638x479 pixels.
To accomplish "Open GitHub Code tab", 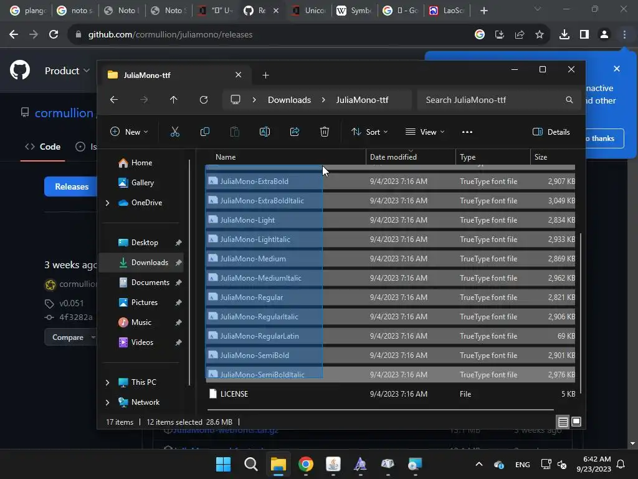I will 43,147.
